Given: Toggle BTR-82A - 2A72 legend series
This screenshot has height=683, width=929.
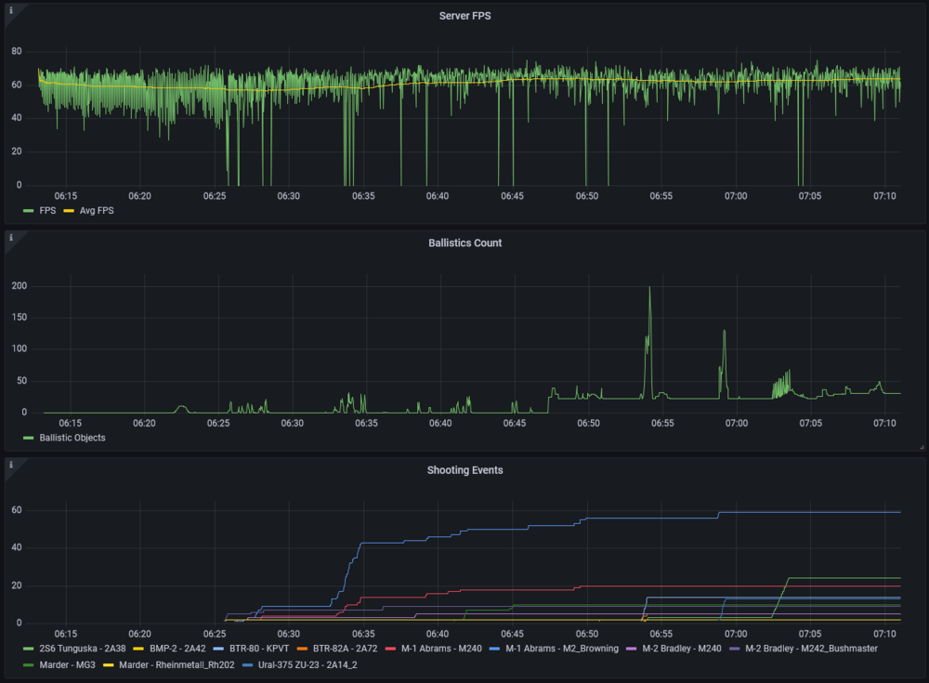Looking at the screenshot, I should [x=345, y=649].
